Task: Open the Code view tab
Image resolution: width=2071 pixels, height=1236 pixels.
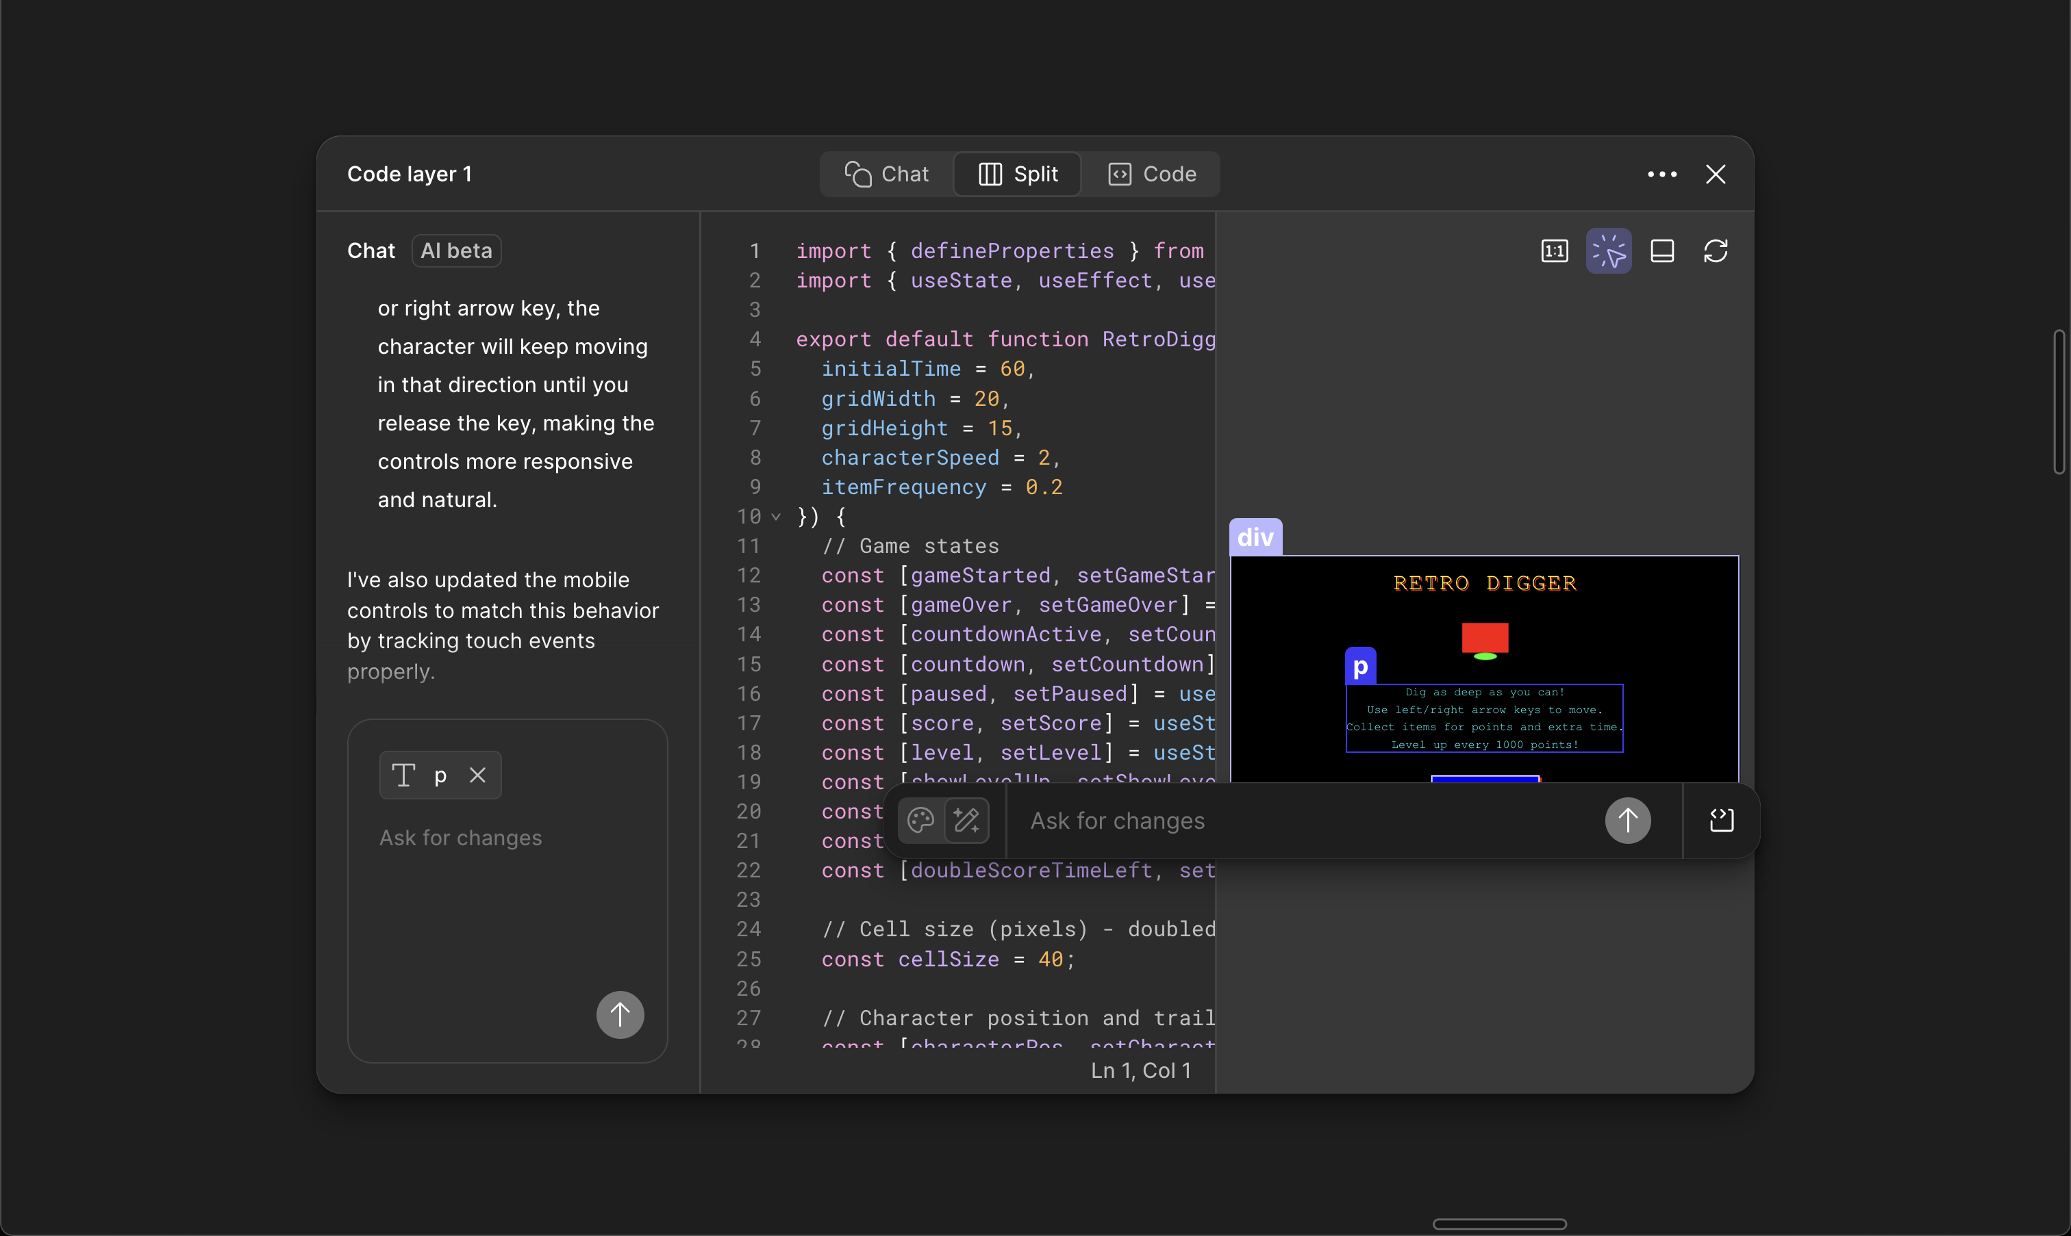Action: pos(1152,174)
